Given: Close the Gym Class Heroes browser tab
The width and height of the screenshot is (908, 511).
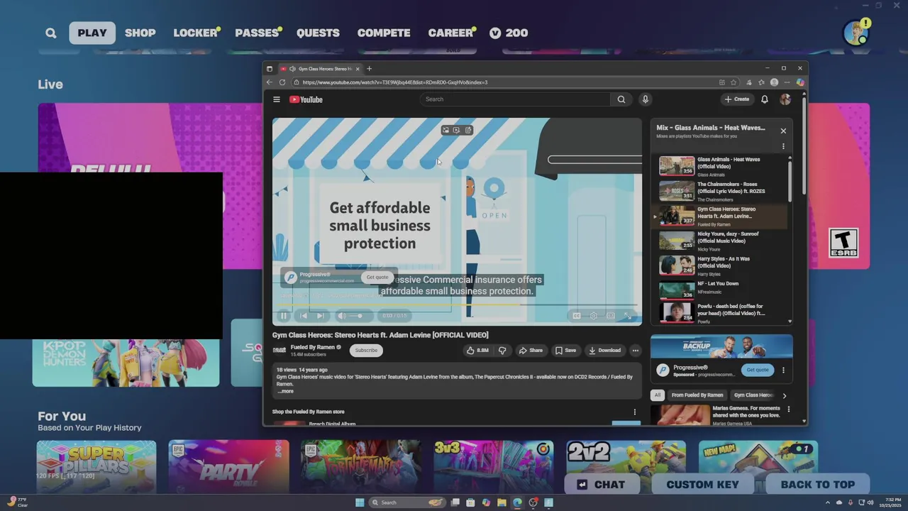Looking at the screenshot, I should [x=358, y=69].
